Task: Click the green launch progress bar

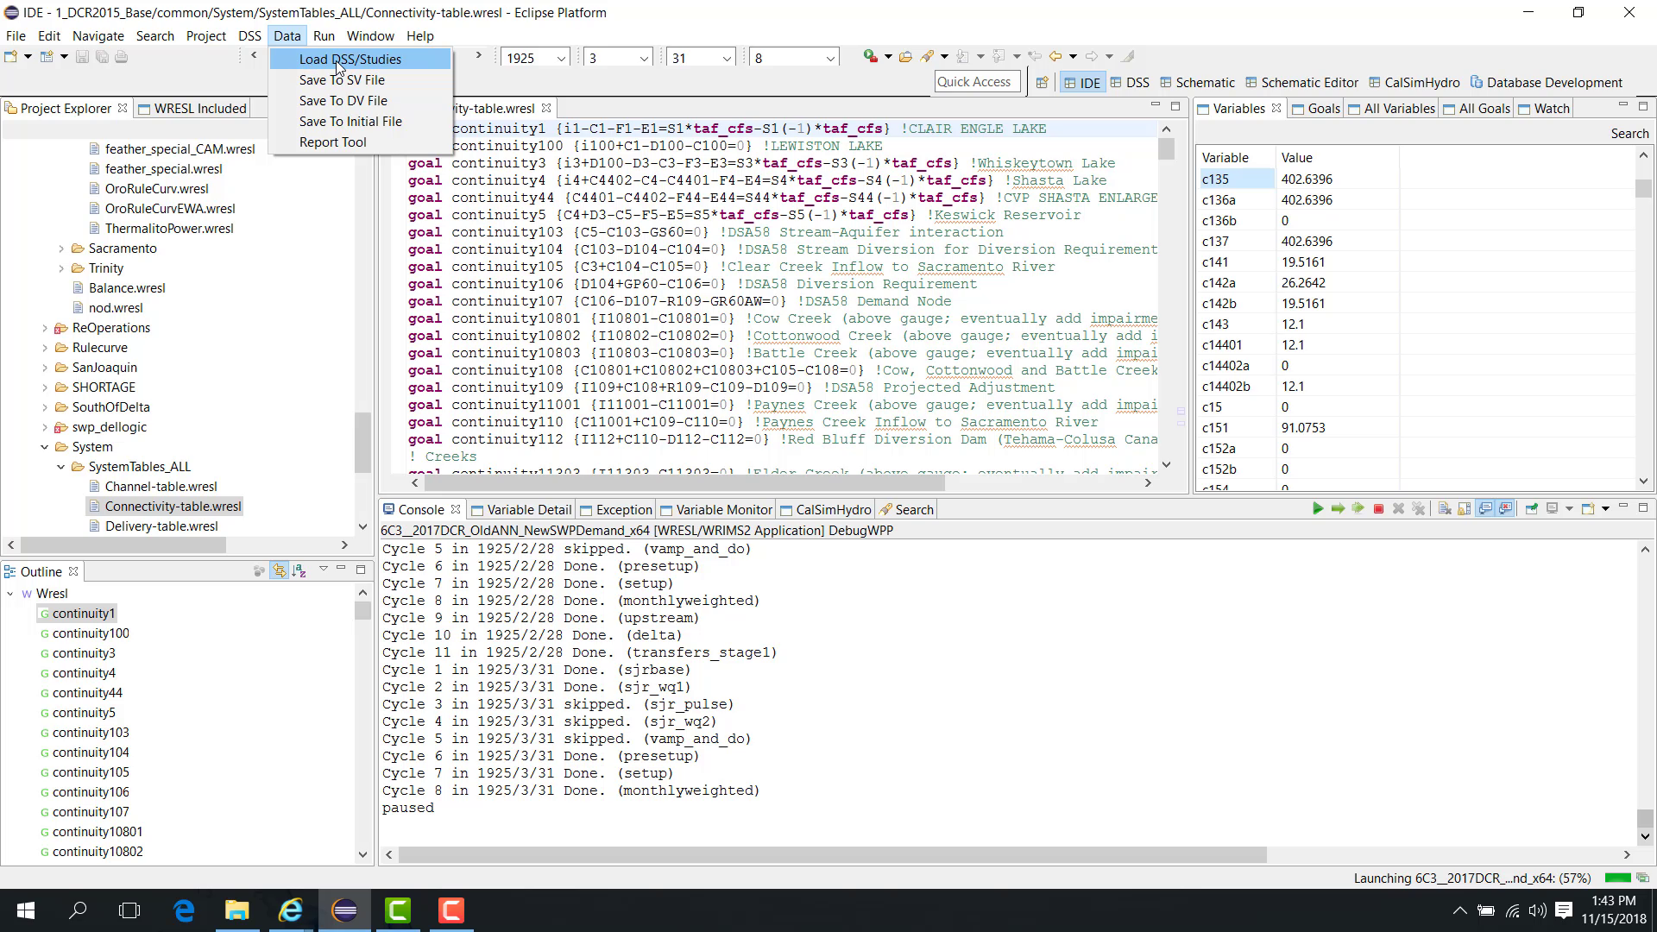Action: (x=1617, y=878)
